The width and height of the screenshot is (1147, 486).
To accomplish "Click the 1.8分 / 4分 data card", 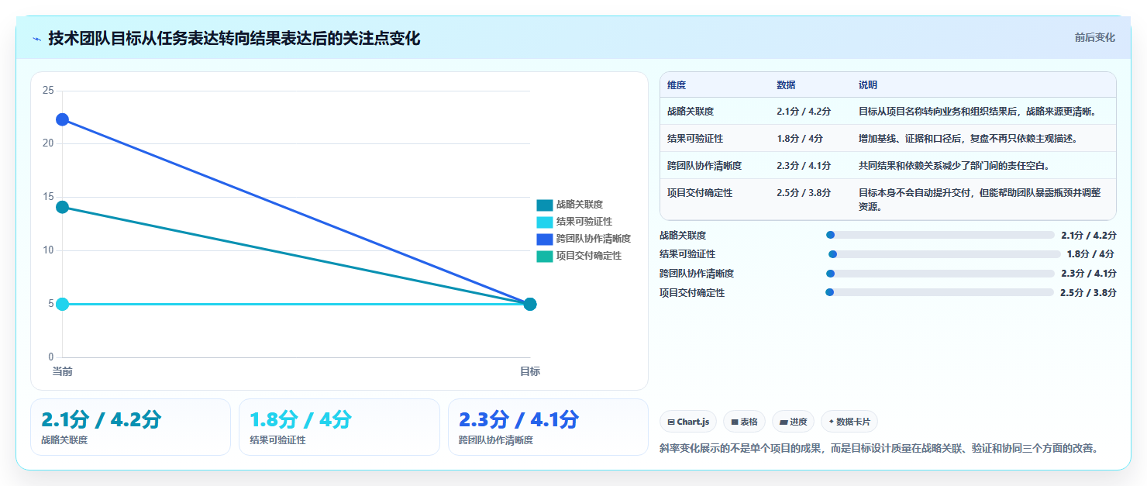I will coord(339,427).
